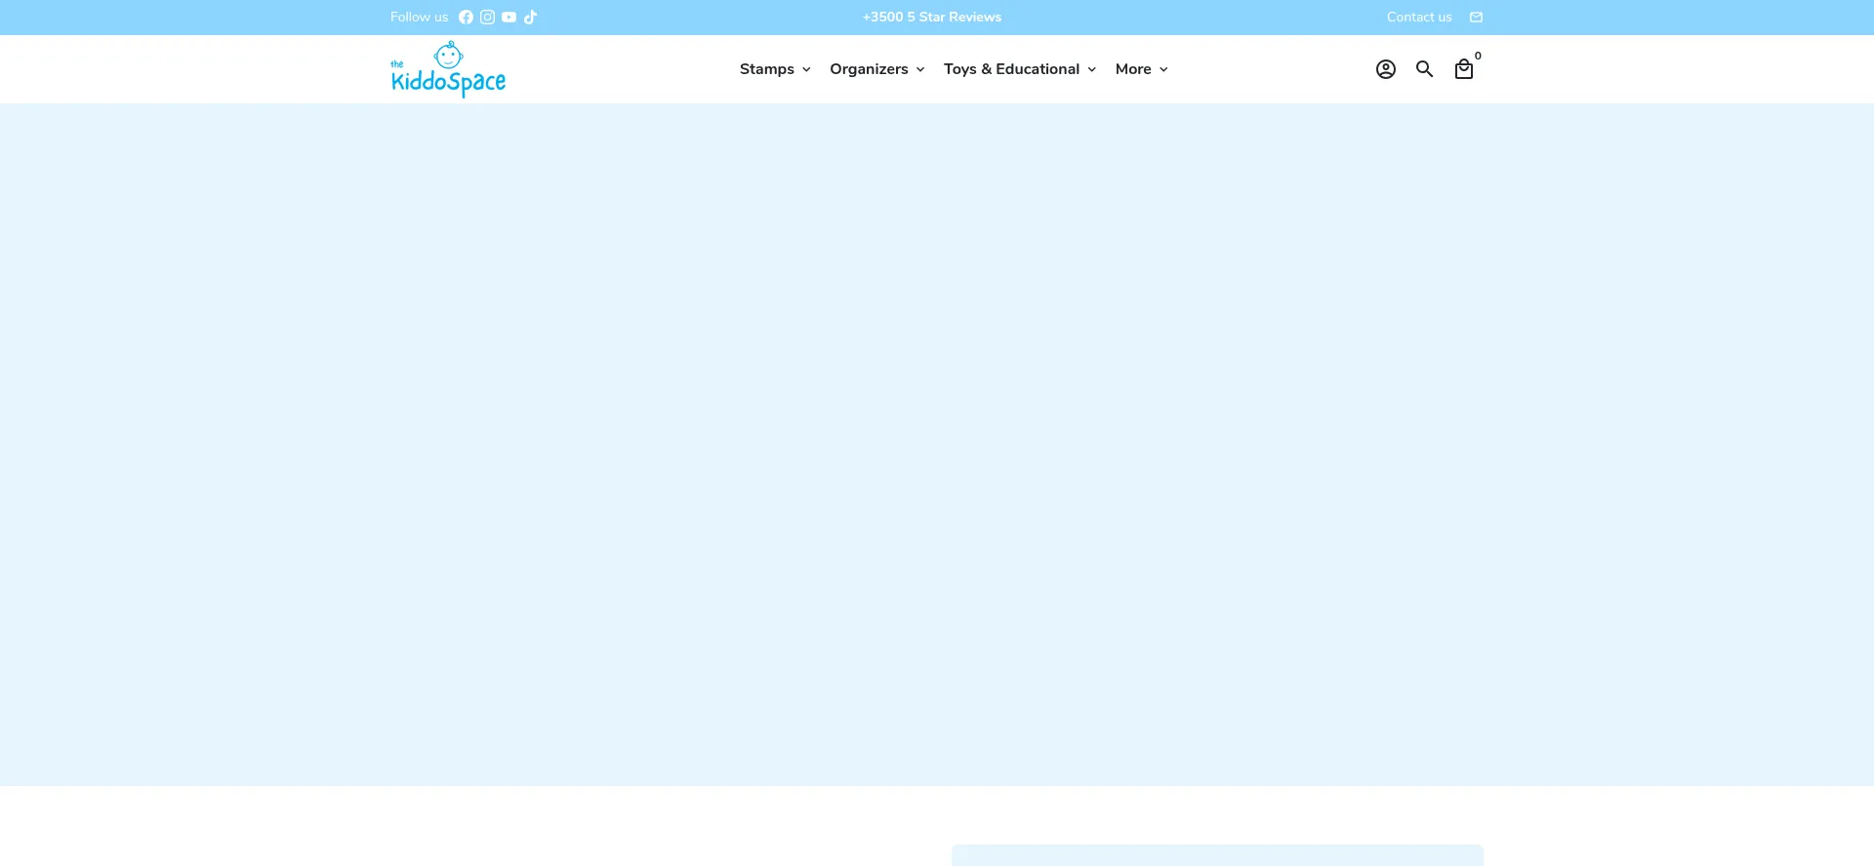Select the More menu item
Image resolution: width=1874 pixels, height=866 pixels.
pos(1133,69)
